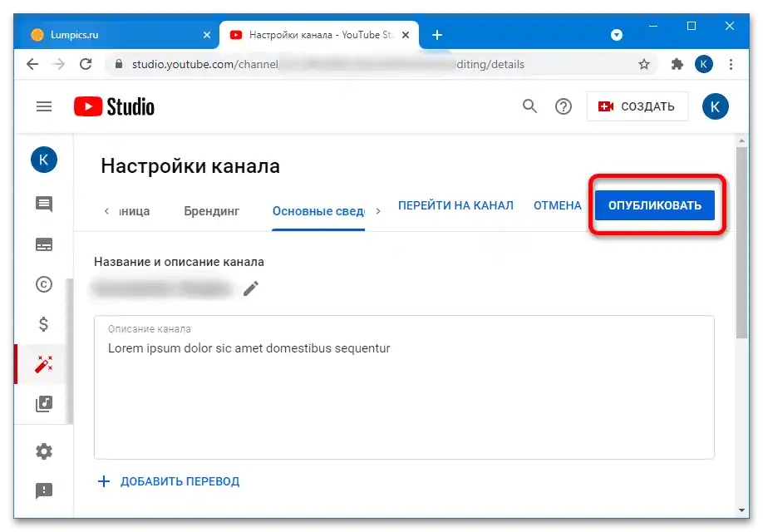Click inside the channel description field
This screenshot has height=532, width=763.
tap(404, 387)
